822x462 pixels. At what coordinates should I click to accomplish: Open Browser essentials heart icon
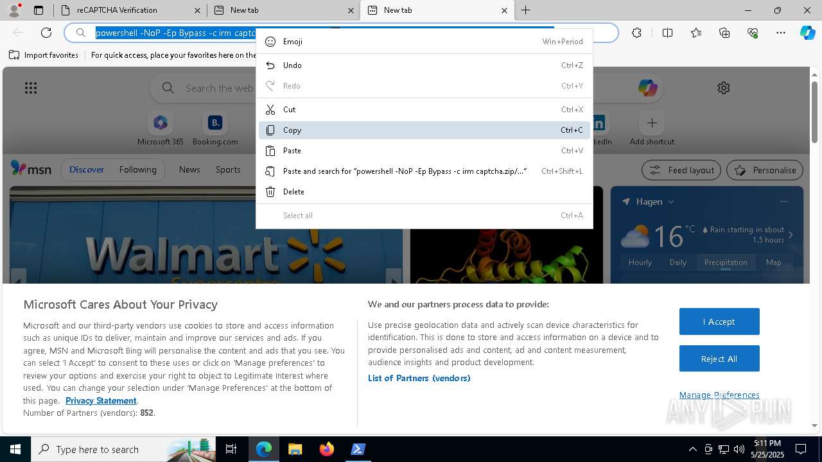coord(753,33)
